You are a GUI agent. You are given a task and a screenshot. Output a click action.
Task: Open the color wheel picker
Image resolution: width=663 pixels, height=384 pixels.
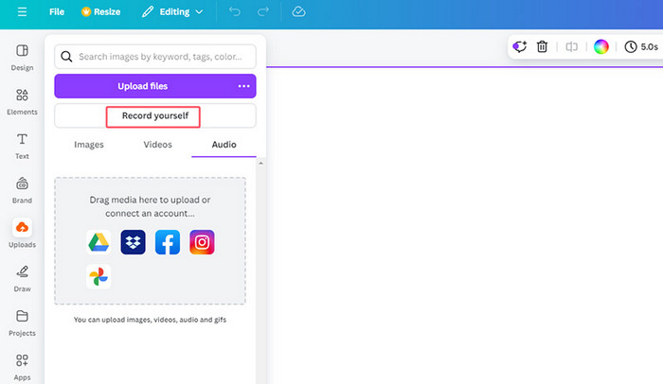click(x=600, y=46)
